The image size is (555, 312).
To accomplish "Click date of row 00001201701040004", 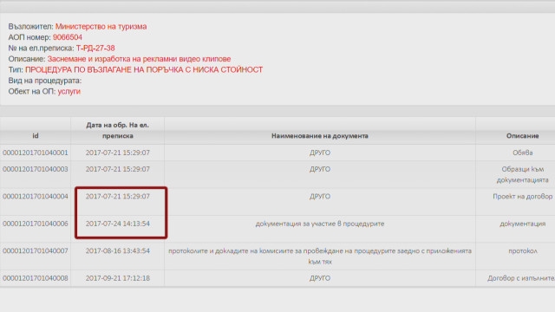I will coord(118,197).
